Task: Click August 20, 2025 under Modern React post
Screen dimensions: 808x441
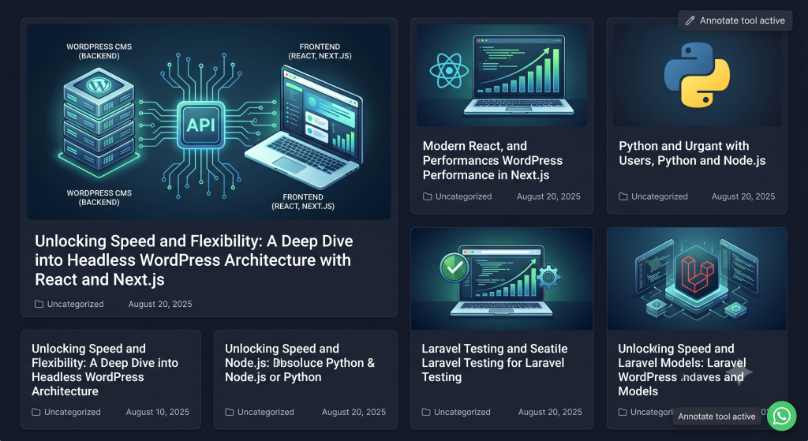Action: 548,196
